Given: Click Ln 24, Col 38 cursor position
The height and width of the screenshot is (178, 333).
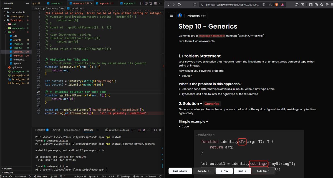Looking at the screenshot, I should pos(80,176).
